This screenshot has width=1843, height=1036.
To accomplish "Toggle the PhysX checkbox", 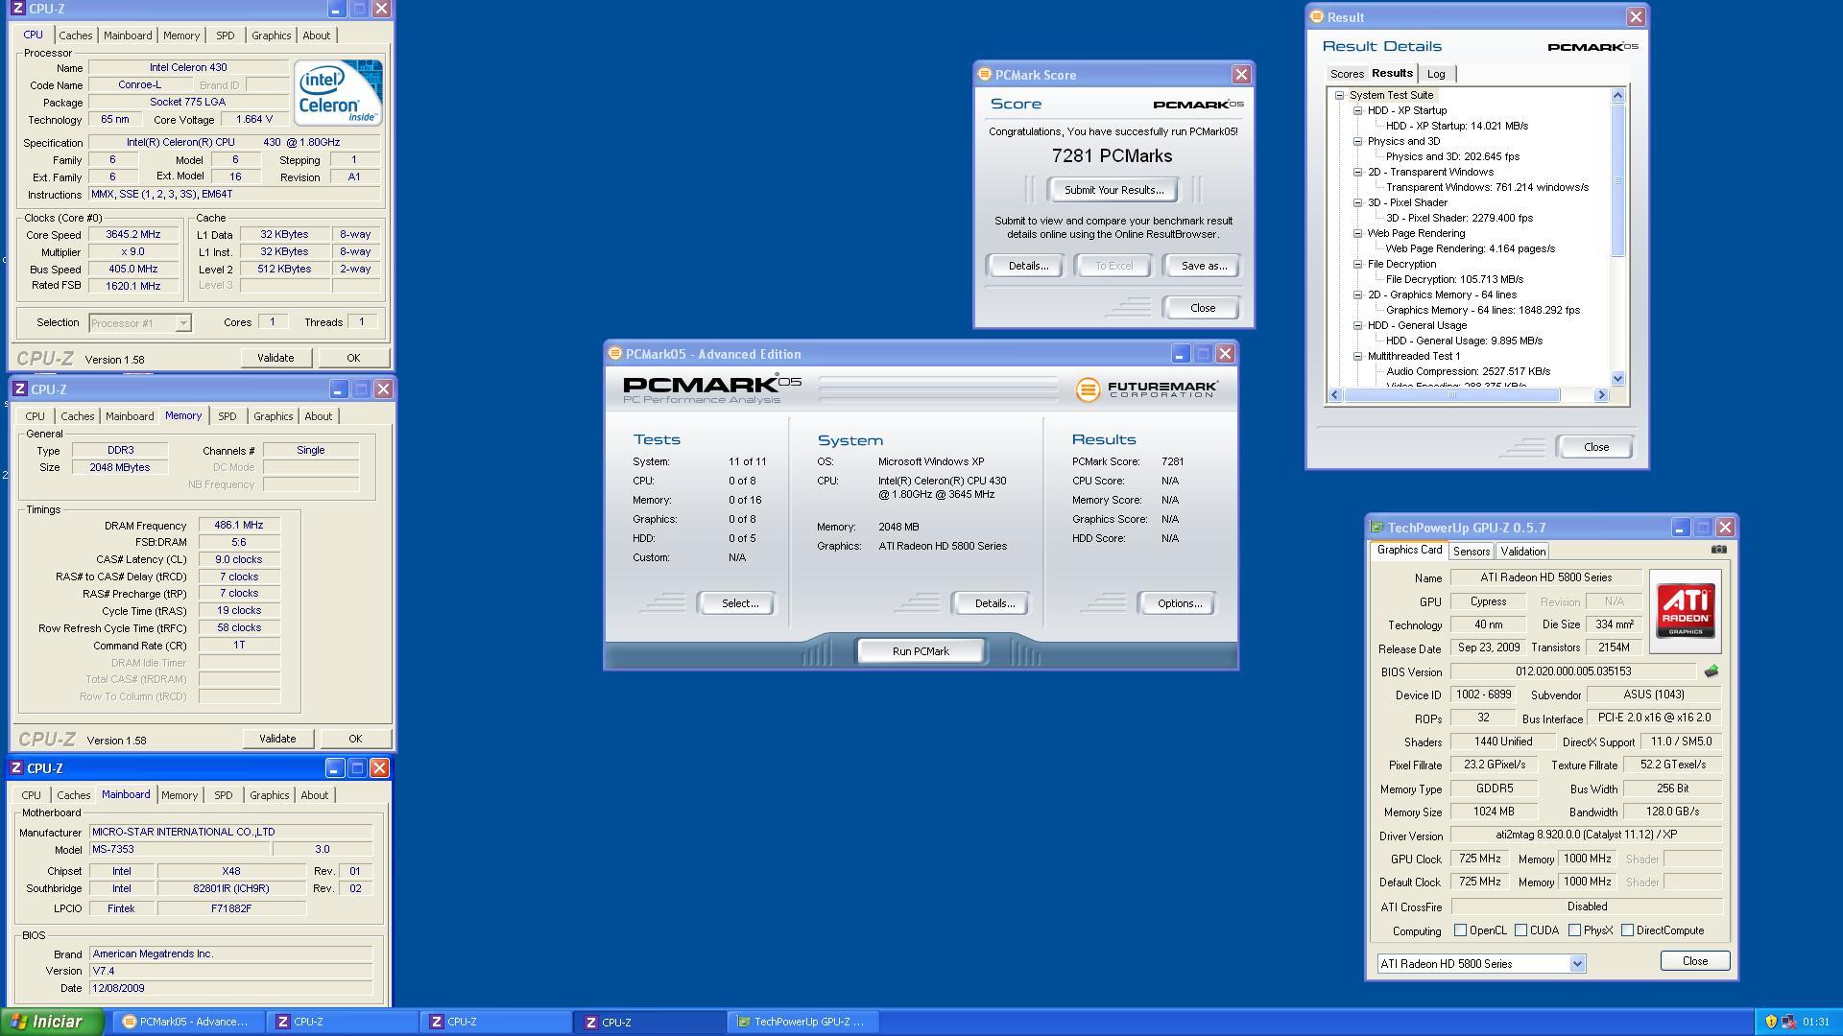I will click(x=1574, y=930).
